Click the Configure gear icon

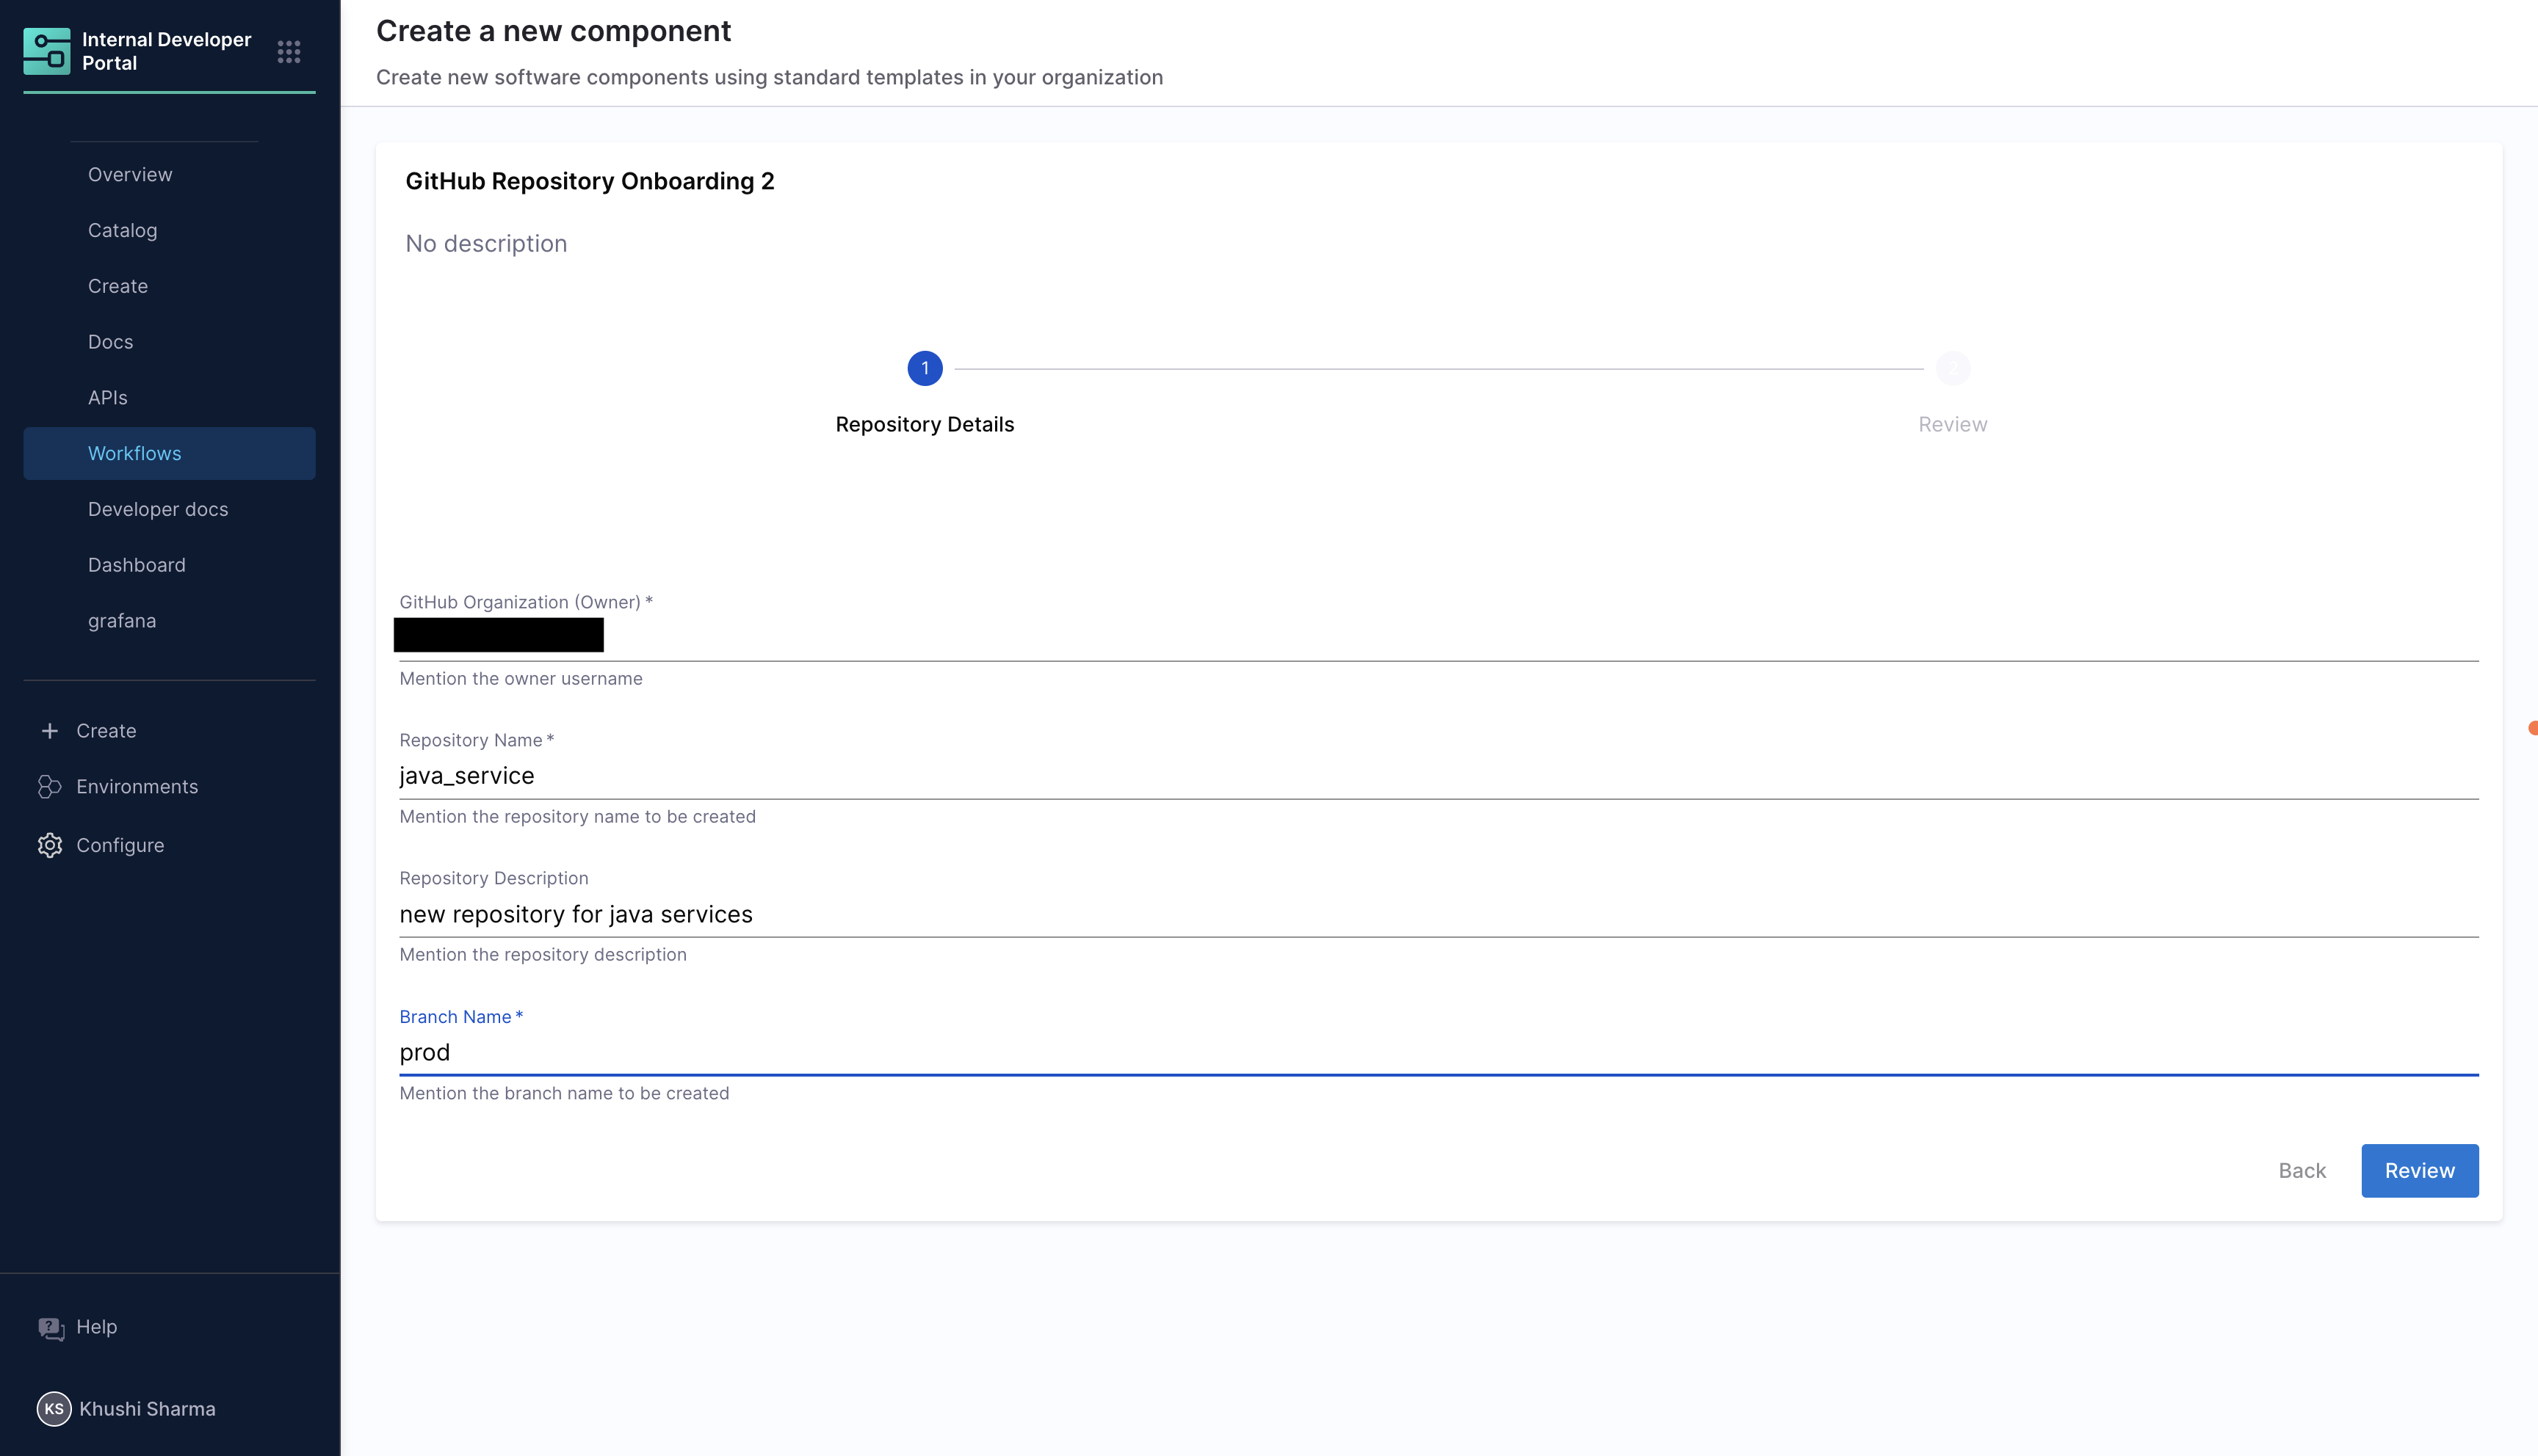(x=49, y=845)
